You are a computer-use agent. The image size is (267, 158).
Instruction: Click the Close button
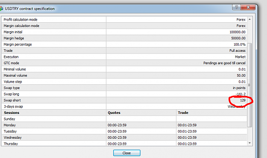(127, 153)
